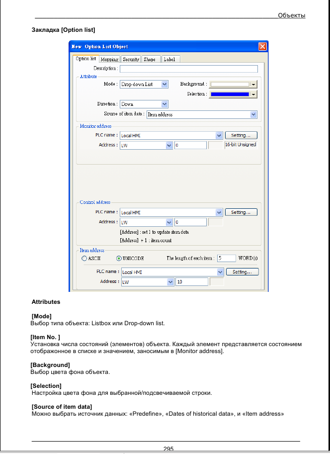The image size is (330, 454).
Task: Close the New Option List Object dialog
Action: (262, 47)
